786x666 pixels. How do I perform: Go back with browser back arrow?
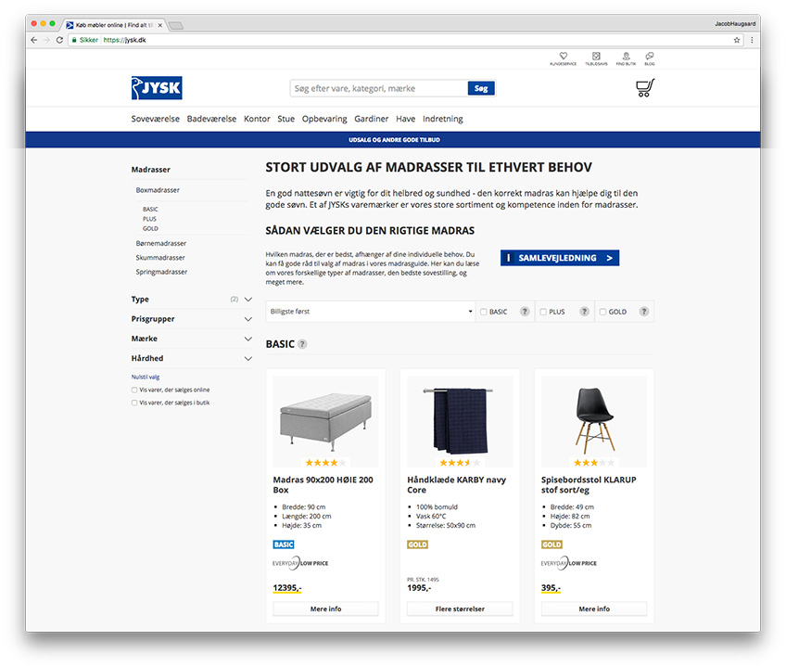pyautogui.click(x=34, y=40)
